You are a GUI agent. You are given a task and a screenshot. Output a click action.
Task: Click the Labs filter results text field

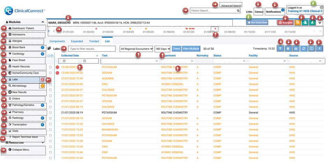tap(92, 49)
